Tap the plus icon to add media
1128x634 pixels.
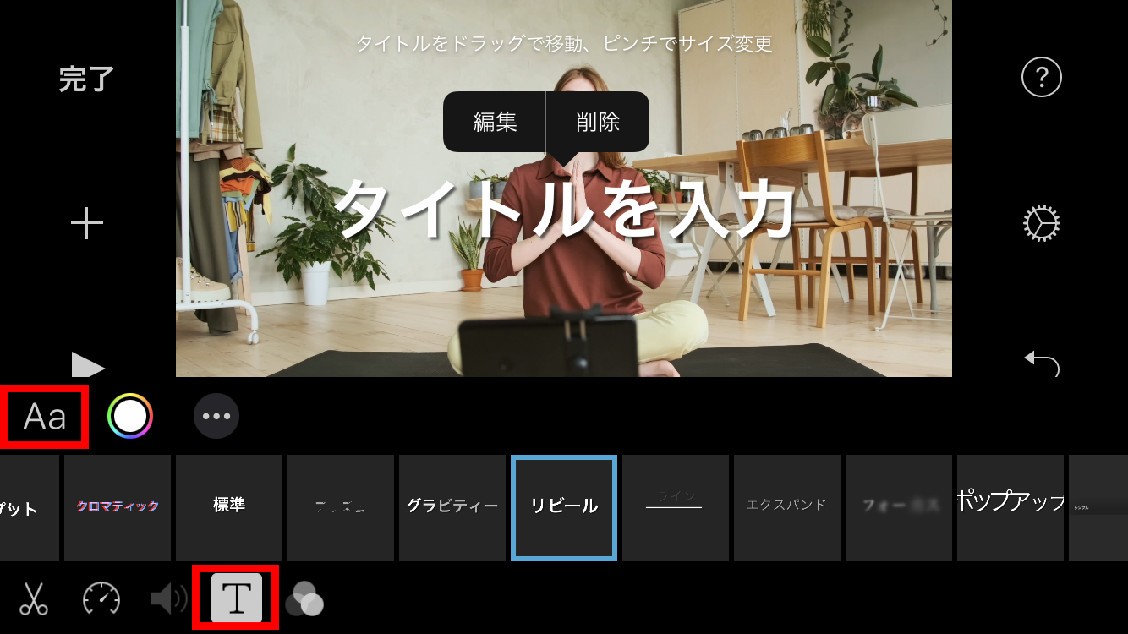(x=86, y=224)
